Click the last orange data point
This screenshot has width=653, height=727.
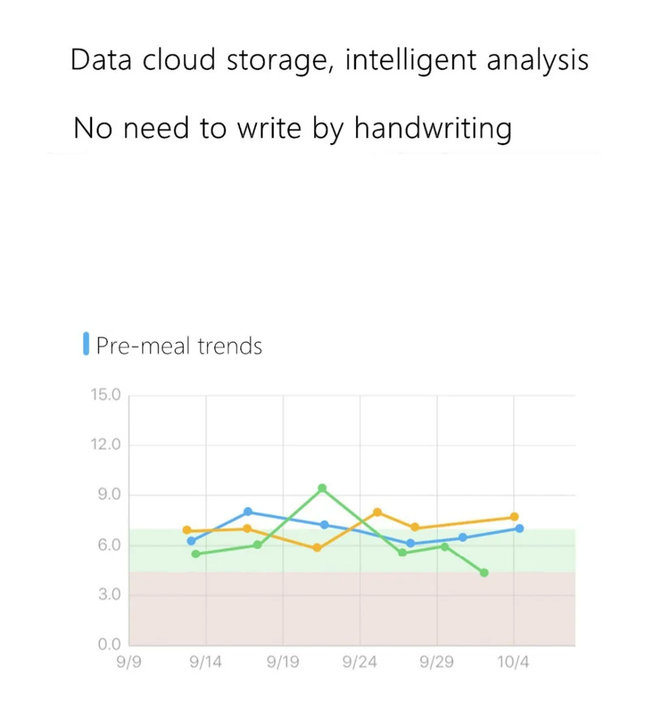tap(515, 517)
